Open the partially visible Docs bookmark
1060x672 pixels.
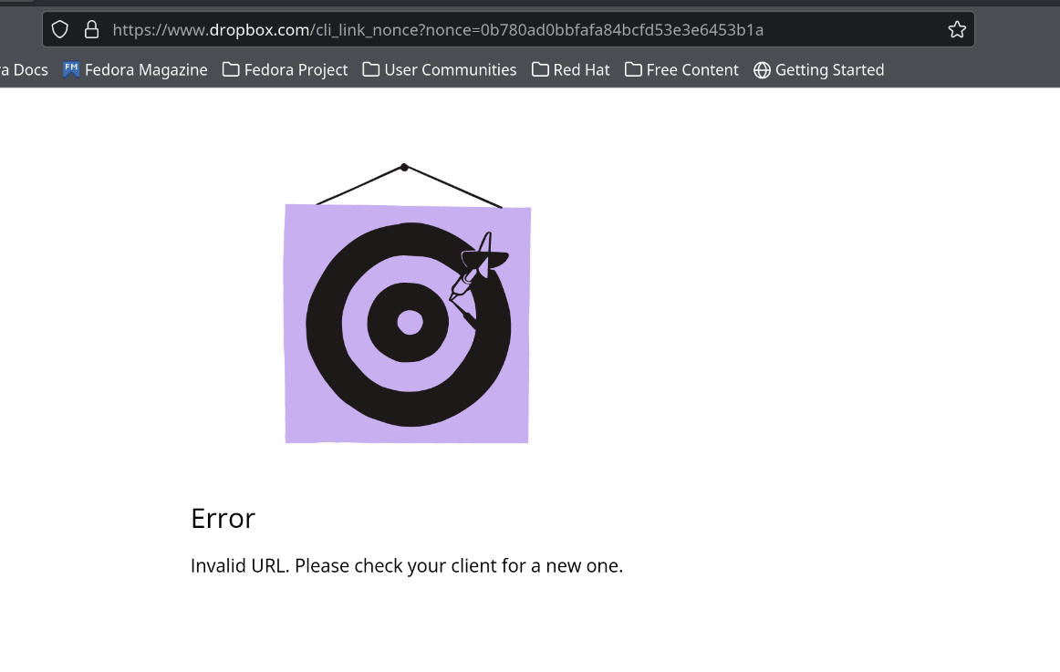(25, 70)
